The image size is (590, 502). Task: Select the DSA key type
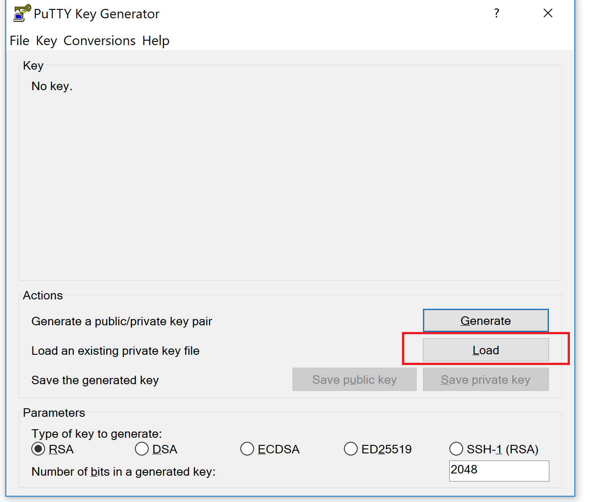click(x=156, y=449)
